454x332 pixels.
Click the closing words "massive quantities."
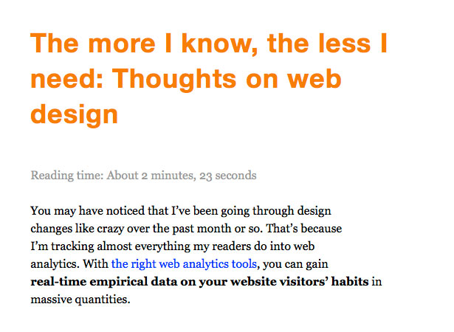[80, 300]
